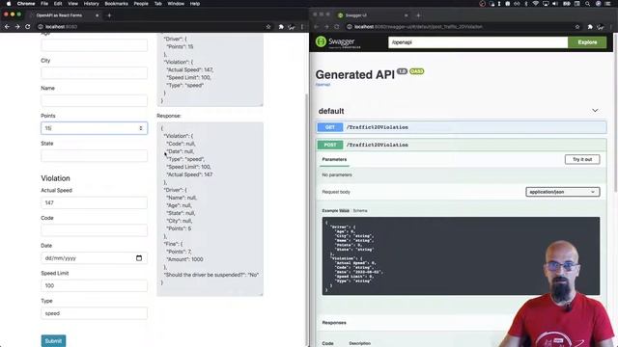This screenshot has width=618, height=347.
Task: Collapse the default section chevron
Action: (x=595, y=111)
